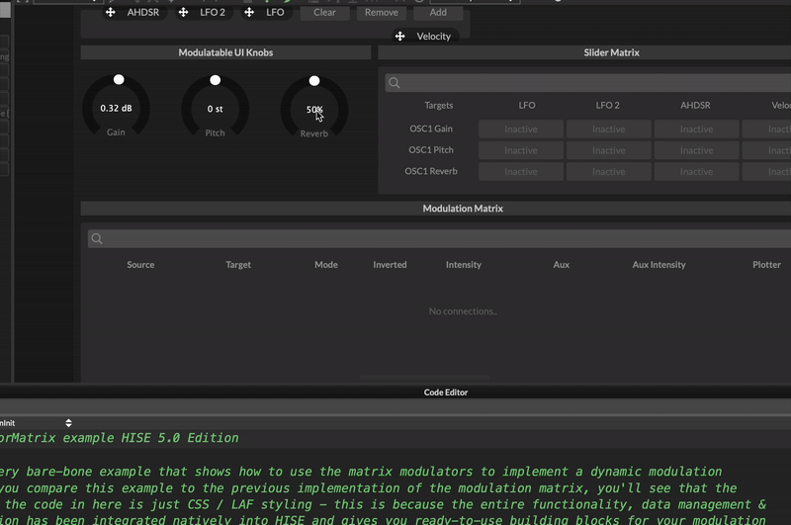Activate OSC1 Gain cell under LFO
This screenshot has height=525, width=791.
521,130
